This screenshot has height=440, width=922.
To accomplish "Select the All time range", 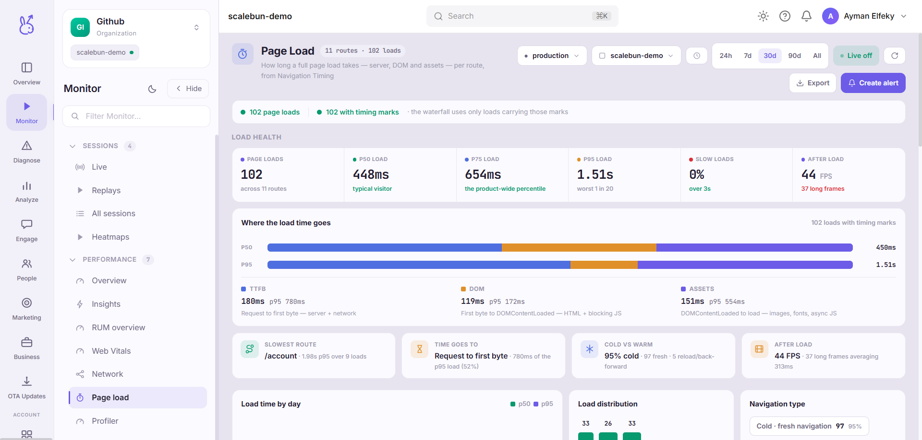I will [x=817, y=56].
